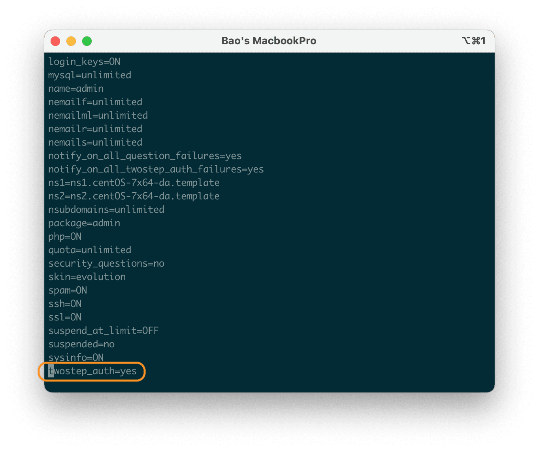This screenshot has width=539, height=451.
Task: Click the yellow minimize window button
Action: [71, 41]
